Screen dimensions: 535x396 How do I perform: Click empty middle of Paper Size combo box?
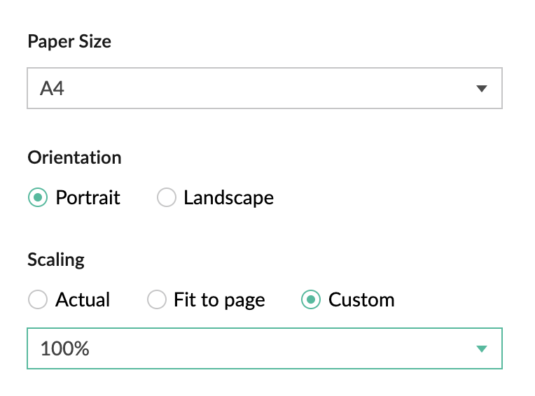pyautogui.click(x=266, y=89)
